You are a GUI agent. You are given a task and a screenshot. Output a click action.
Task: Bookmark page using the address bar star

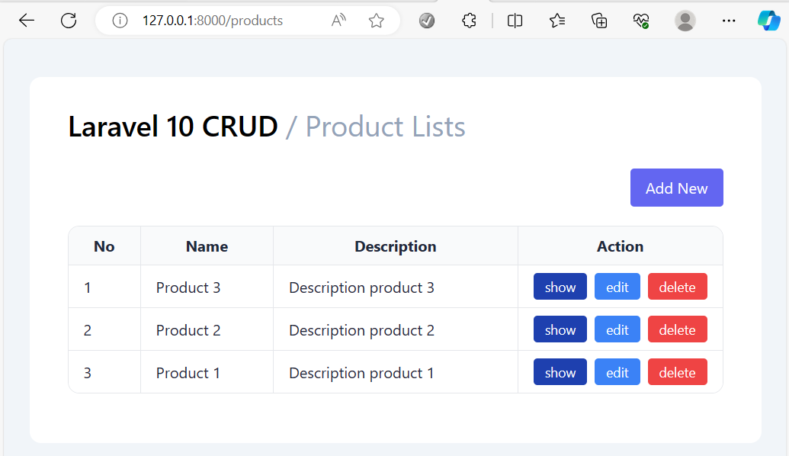(x=377, y=21)
